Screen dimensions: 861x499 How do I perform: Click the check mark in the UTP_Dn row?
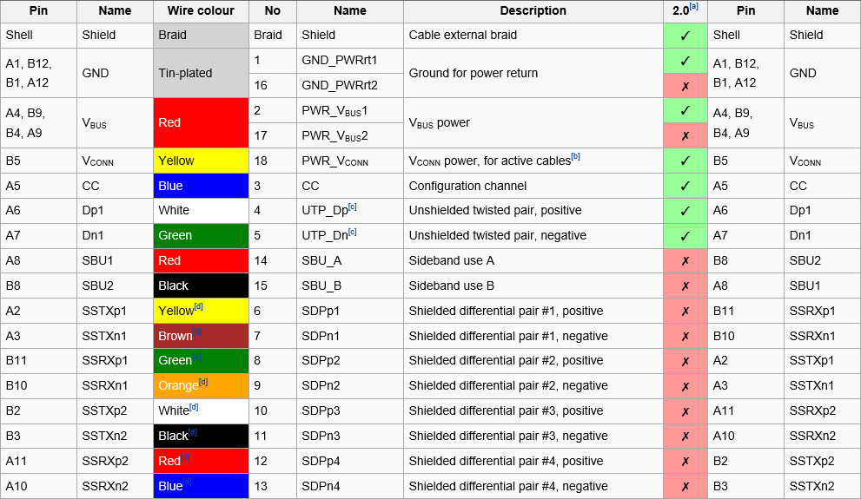[685, 235]
